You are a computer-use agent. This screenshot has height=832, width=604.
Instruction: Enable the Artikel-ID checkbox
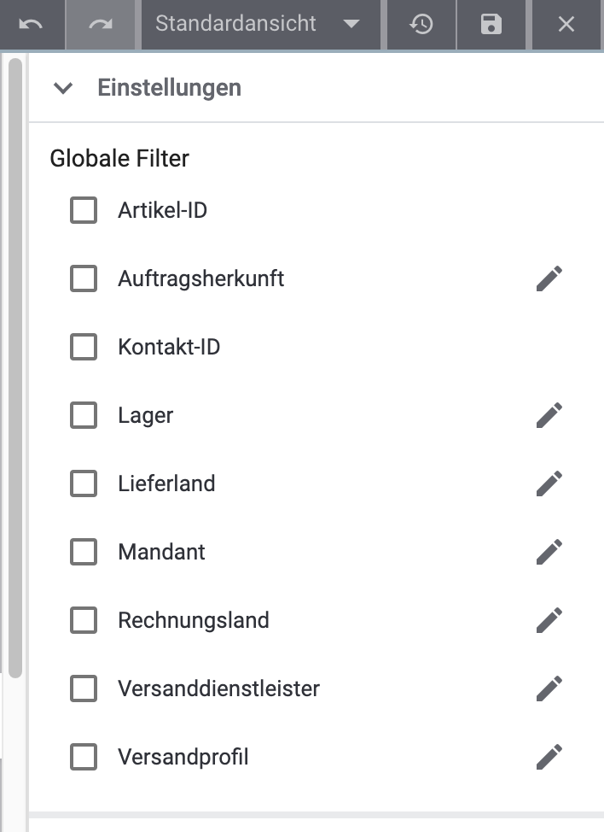[84, 210]
